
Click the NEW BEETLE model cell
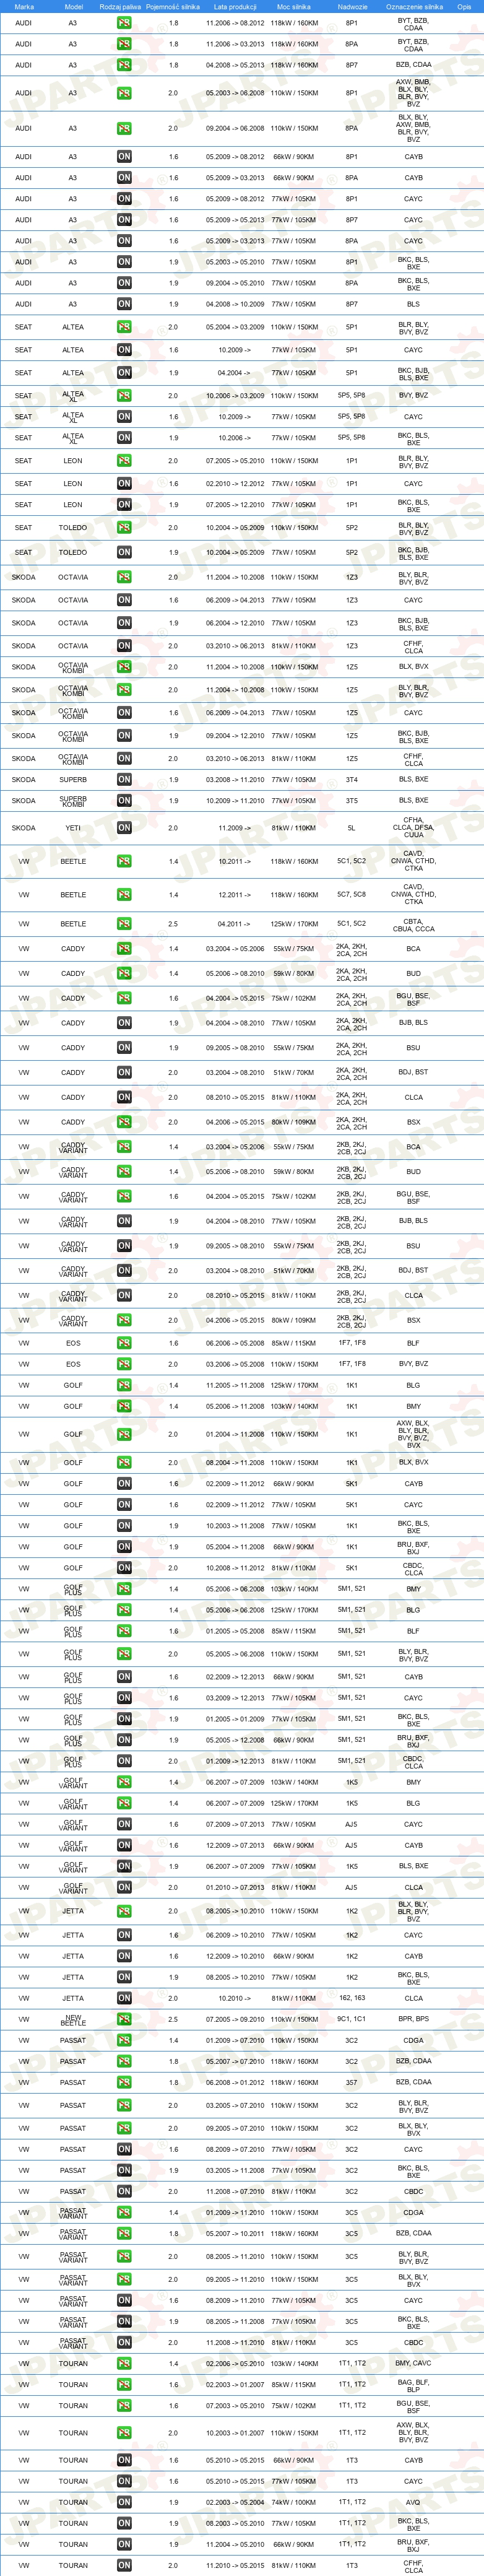click(x=73, y=2019)
